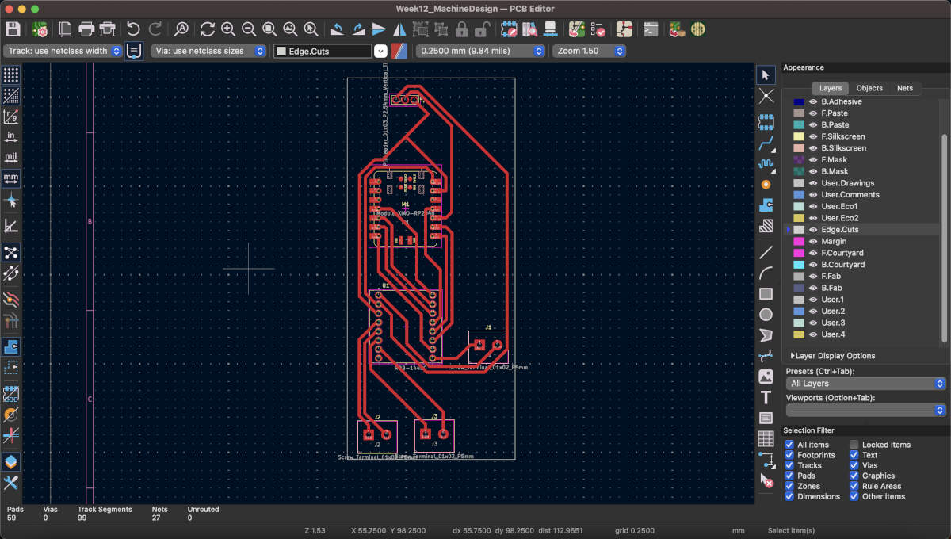The height and width of the screenshot is (539, 951).
Task: Switch units to millimeters
Action: pos(11,178)
